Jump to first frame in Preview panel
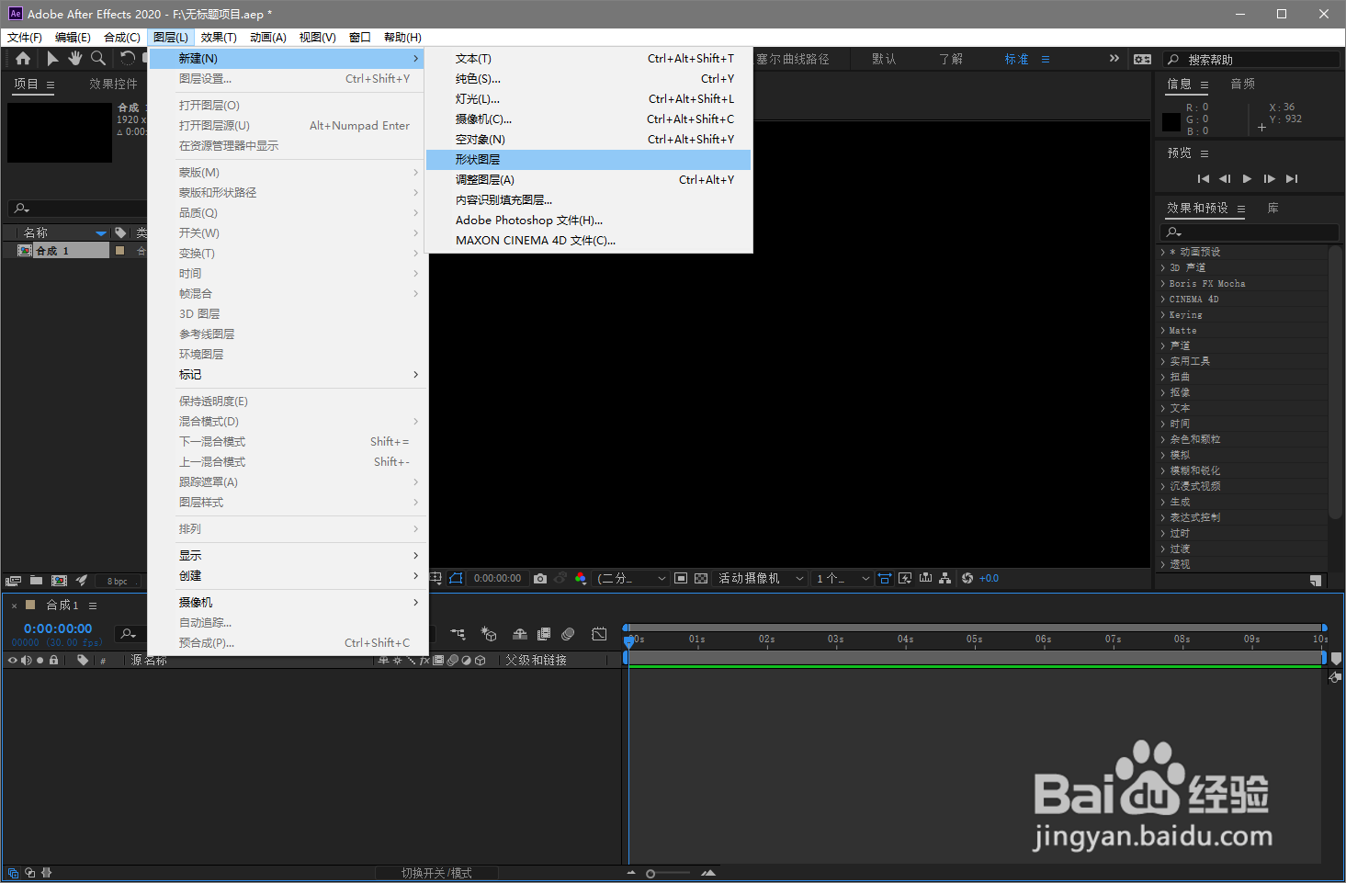The height and width of the screenshot is (883, 1346). [x=1204, y=179]
